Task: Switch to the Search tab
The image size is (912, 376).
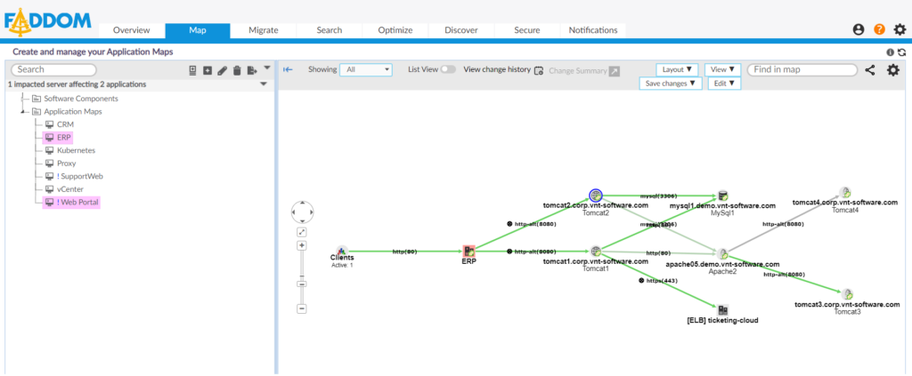Action: 330,30
